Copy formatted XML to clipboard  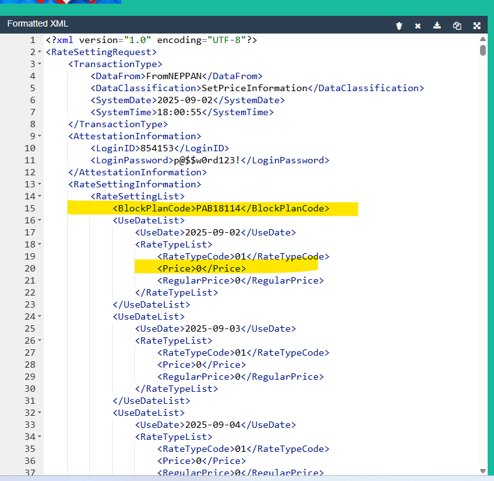(457, 26)
